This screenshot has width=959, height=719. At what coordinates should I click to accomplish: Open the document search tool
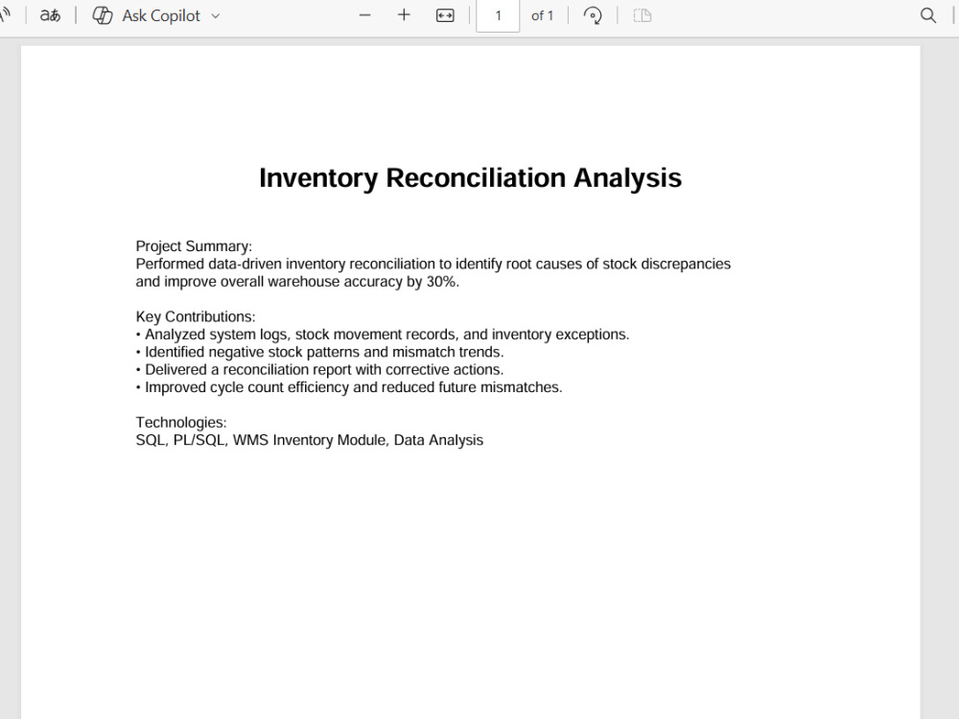pyautogui.click(x=927, y=15)
